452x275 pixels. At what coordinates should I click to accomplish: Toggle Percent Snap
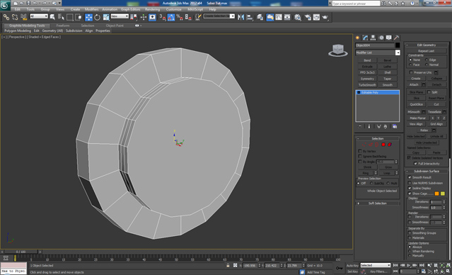180,17
